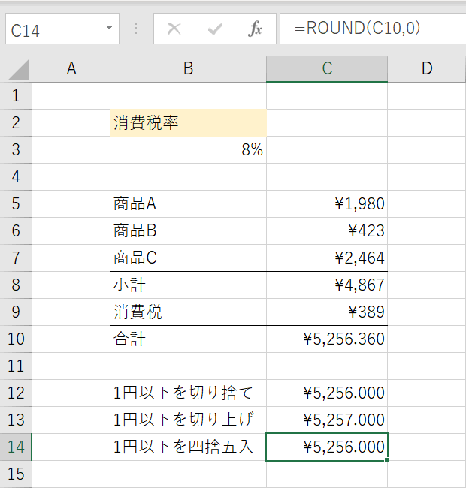This screenshot has width=466, height=488.
Task: Click the formula bar with =ROUND(C10,0)
Action: tap(373, 29)
